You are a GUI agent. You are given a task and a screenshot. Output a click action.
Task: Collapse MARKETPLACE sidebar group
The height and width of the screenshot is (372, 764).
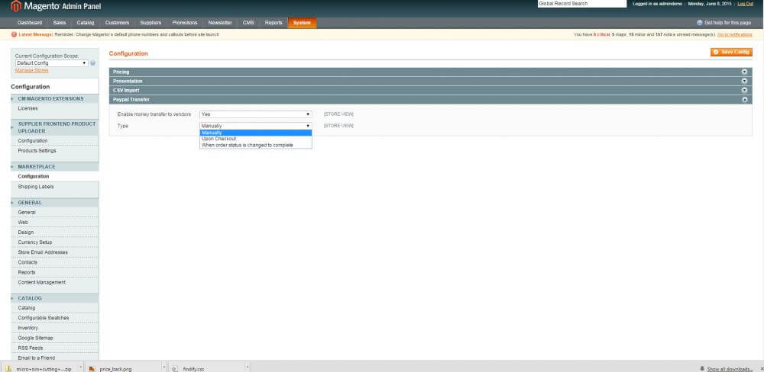point(54,167)
